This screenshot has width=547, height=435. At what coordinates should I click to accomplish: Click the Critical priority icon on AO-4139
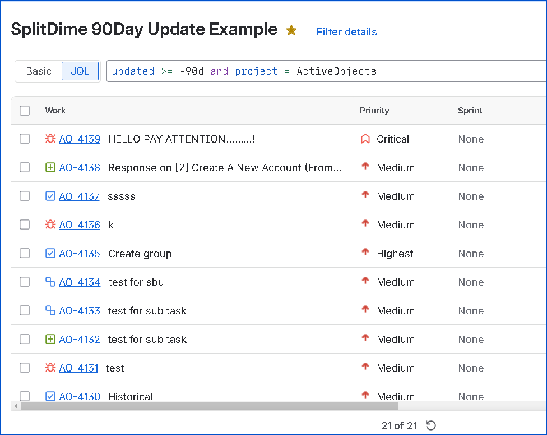364,139
